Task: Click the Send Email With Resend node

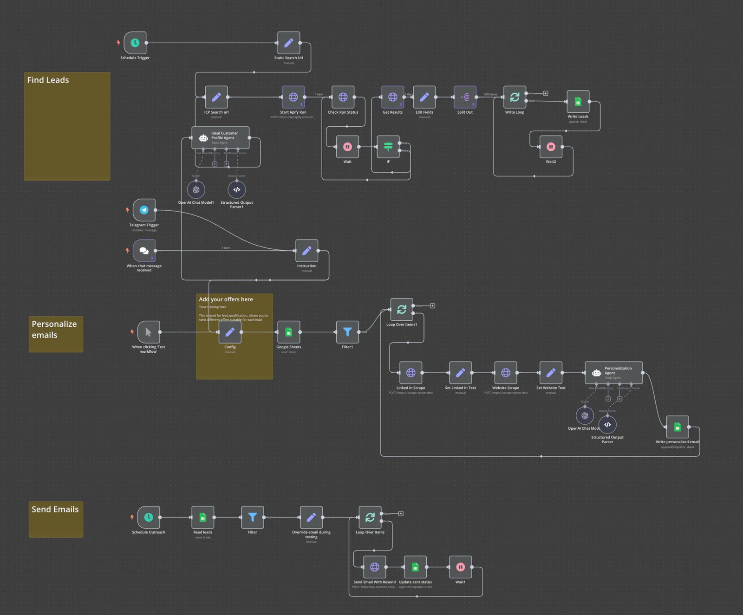Action: click(374, 567)
